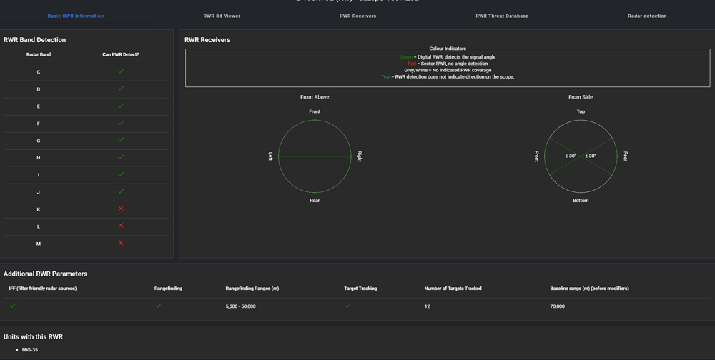Image resolution: width=715 pixels, height=360 pixels.
Task: Click the 5,000 - 50,000 rangefinding value
Action: tap(241, 306)
